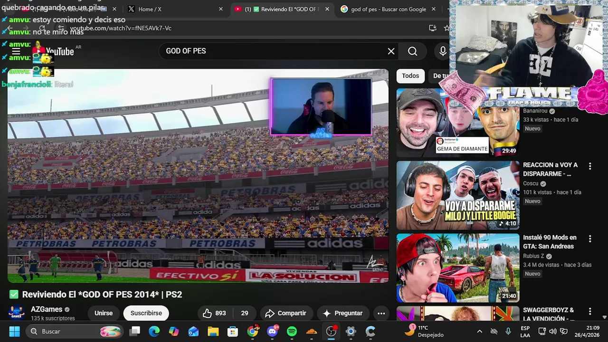Open the Rubius Z channel name

click(533, 256)
